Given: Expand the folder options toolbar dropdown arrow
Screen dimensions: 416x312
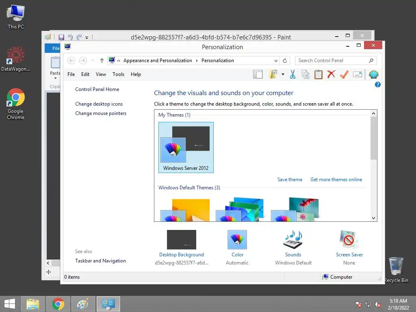Looking at the screenshot, I should (x=283, y=75).
